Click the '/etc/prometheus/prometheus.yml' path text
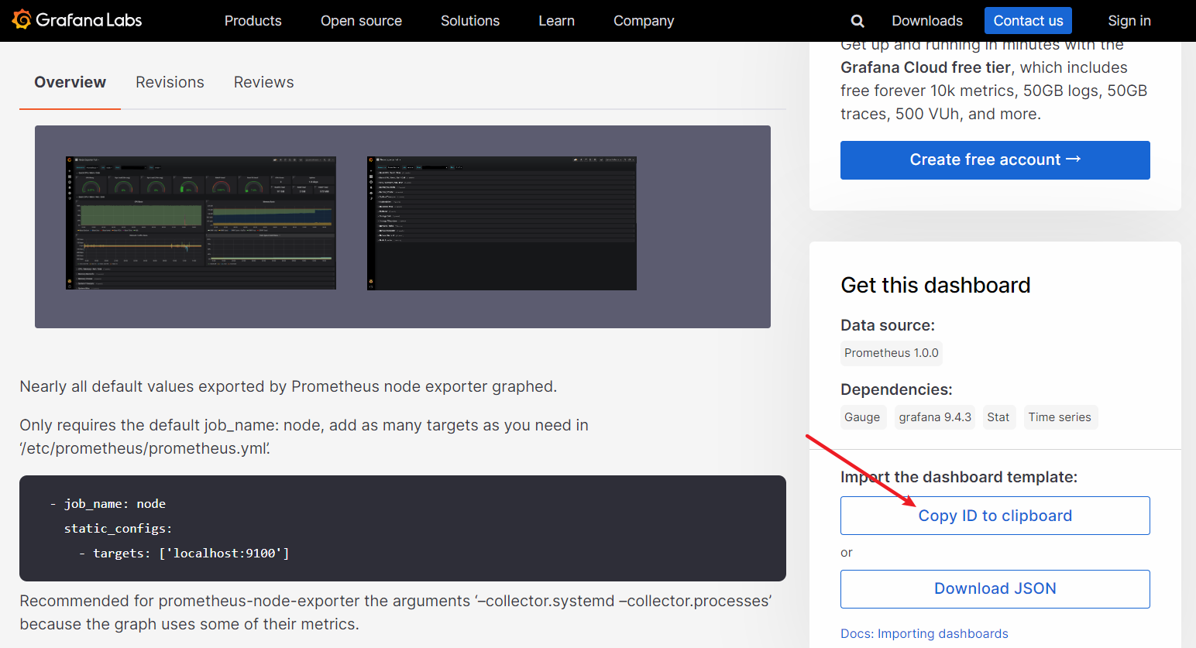 145,448
